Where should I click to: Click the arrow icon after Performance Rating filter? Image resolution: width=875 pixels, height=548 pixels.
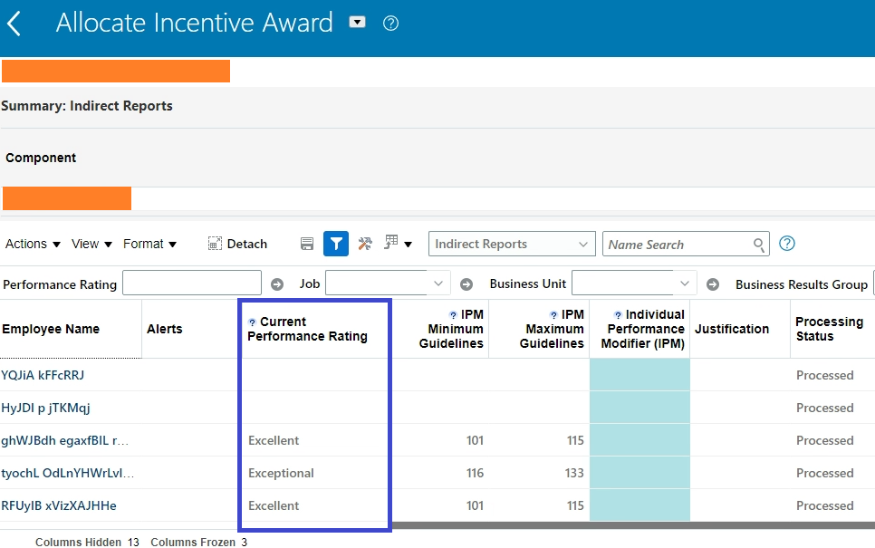click(x=276, y=284)
